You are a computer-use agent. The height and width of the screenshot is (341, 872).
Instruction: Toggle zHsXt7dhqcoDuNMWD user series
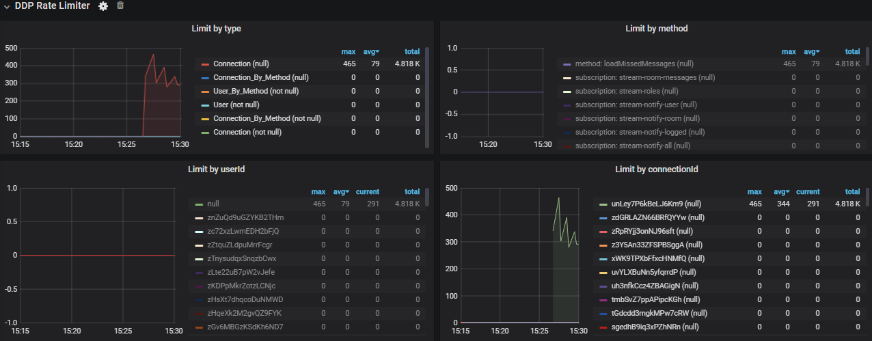(245, 299)
